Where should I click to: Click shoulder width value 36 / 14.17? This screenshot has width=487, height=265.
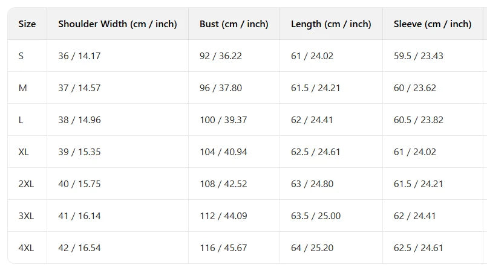pyautogui.click(x=79, y=56)
